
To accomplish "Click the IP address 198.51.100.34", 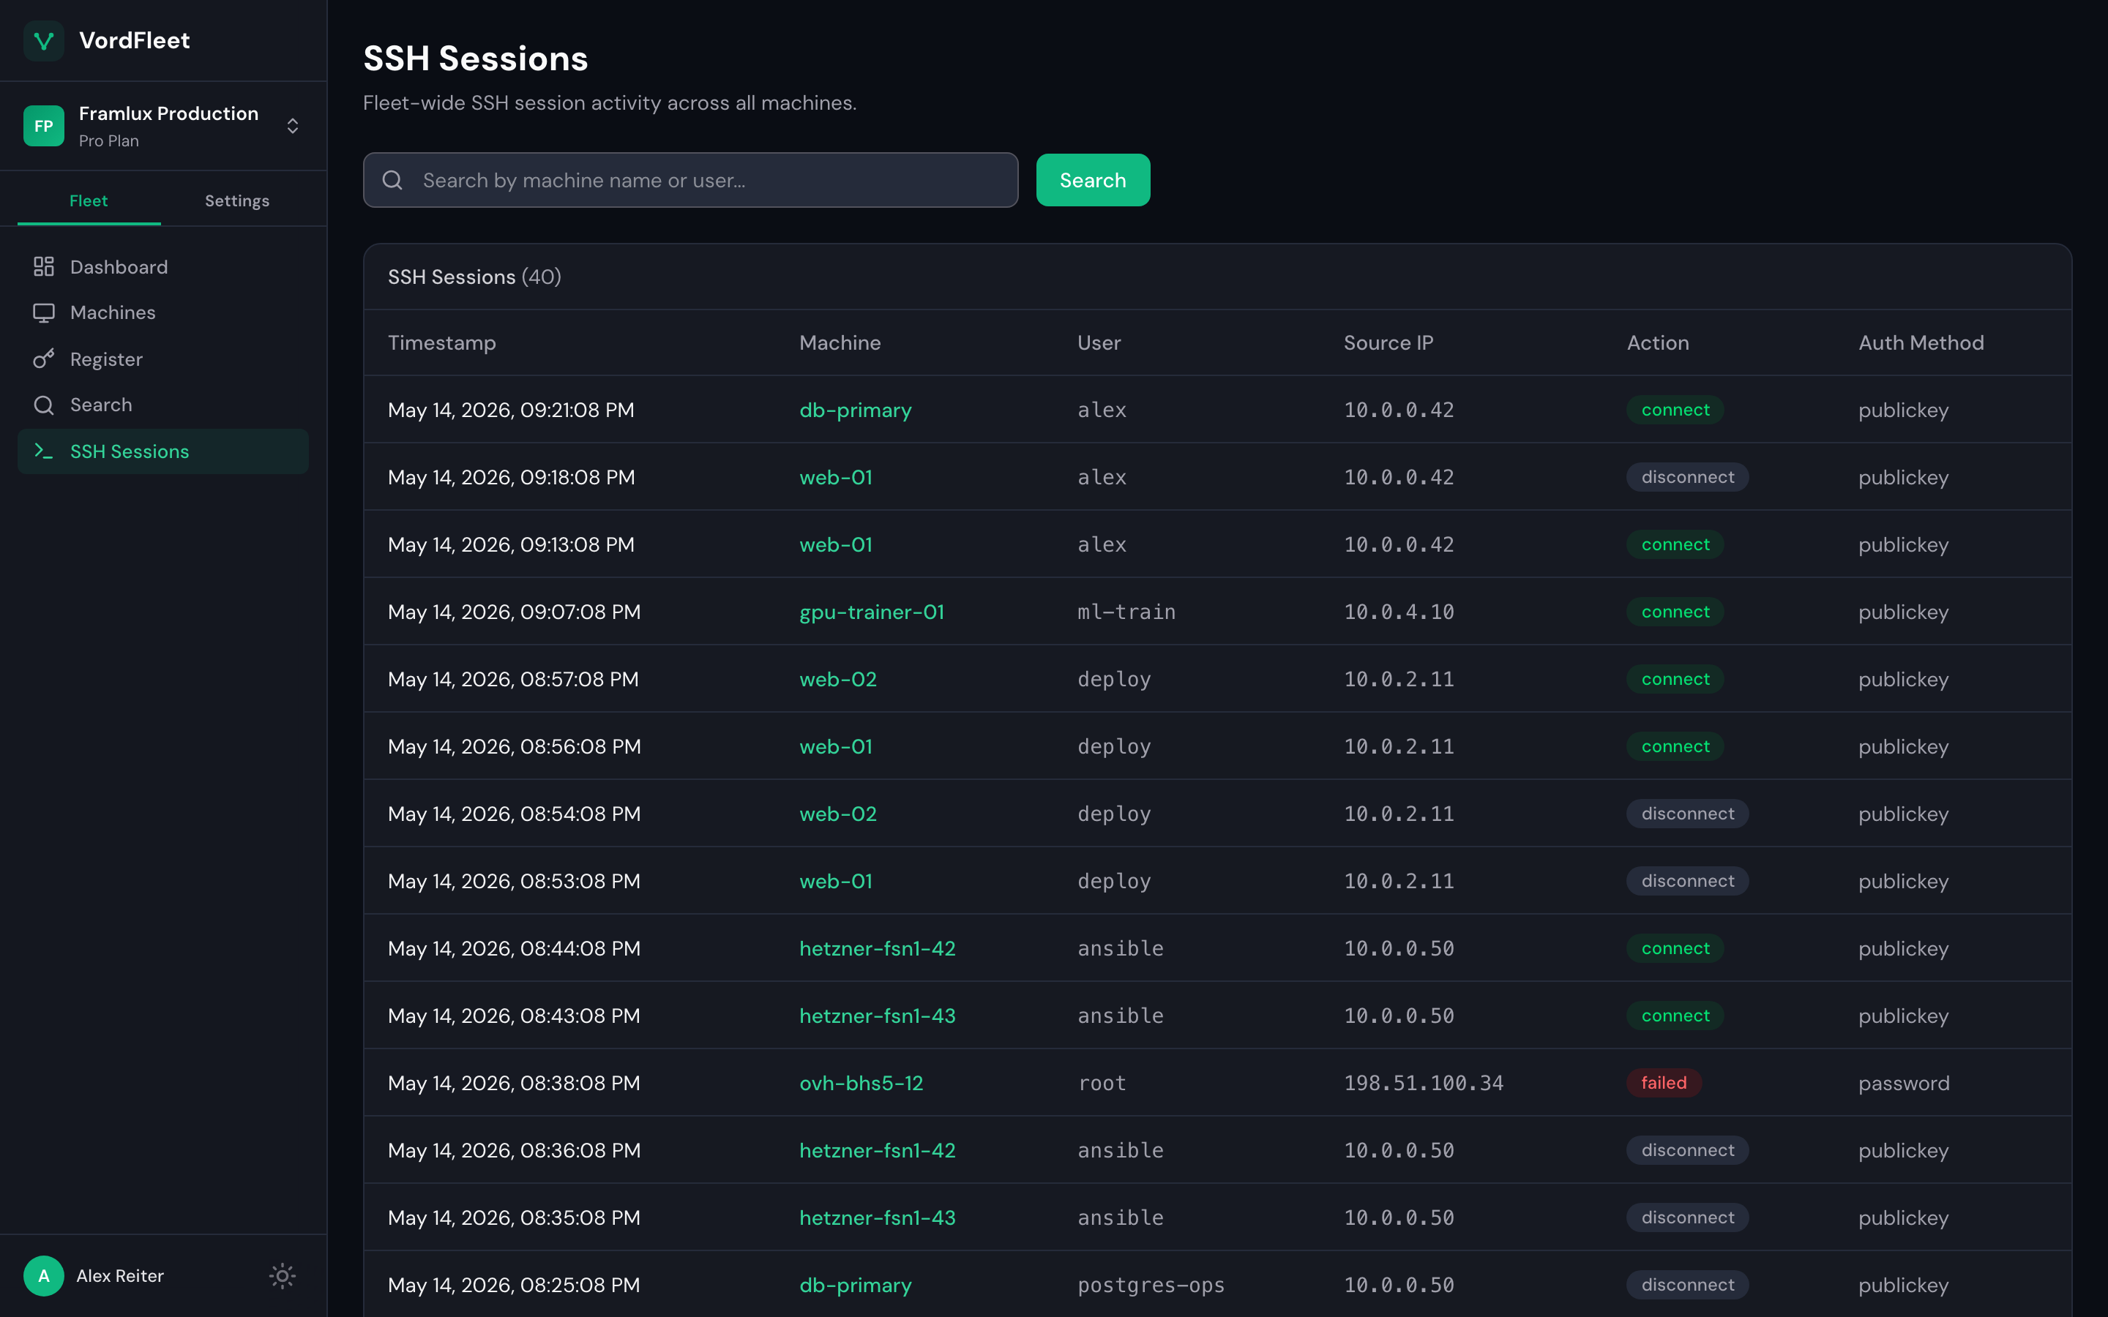I will pos(1424,1083).
